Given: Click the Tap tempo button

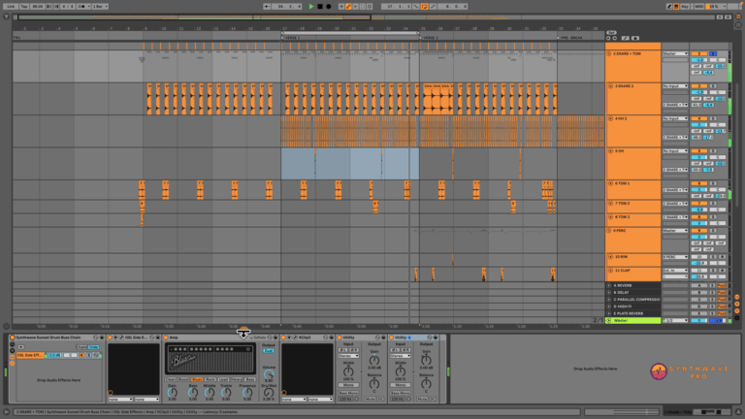Looking at the screenshot, I should coord(24,7).
